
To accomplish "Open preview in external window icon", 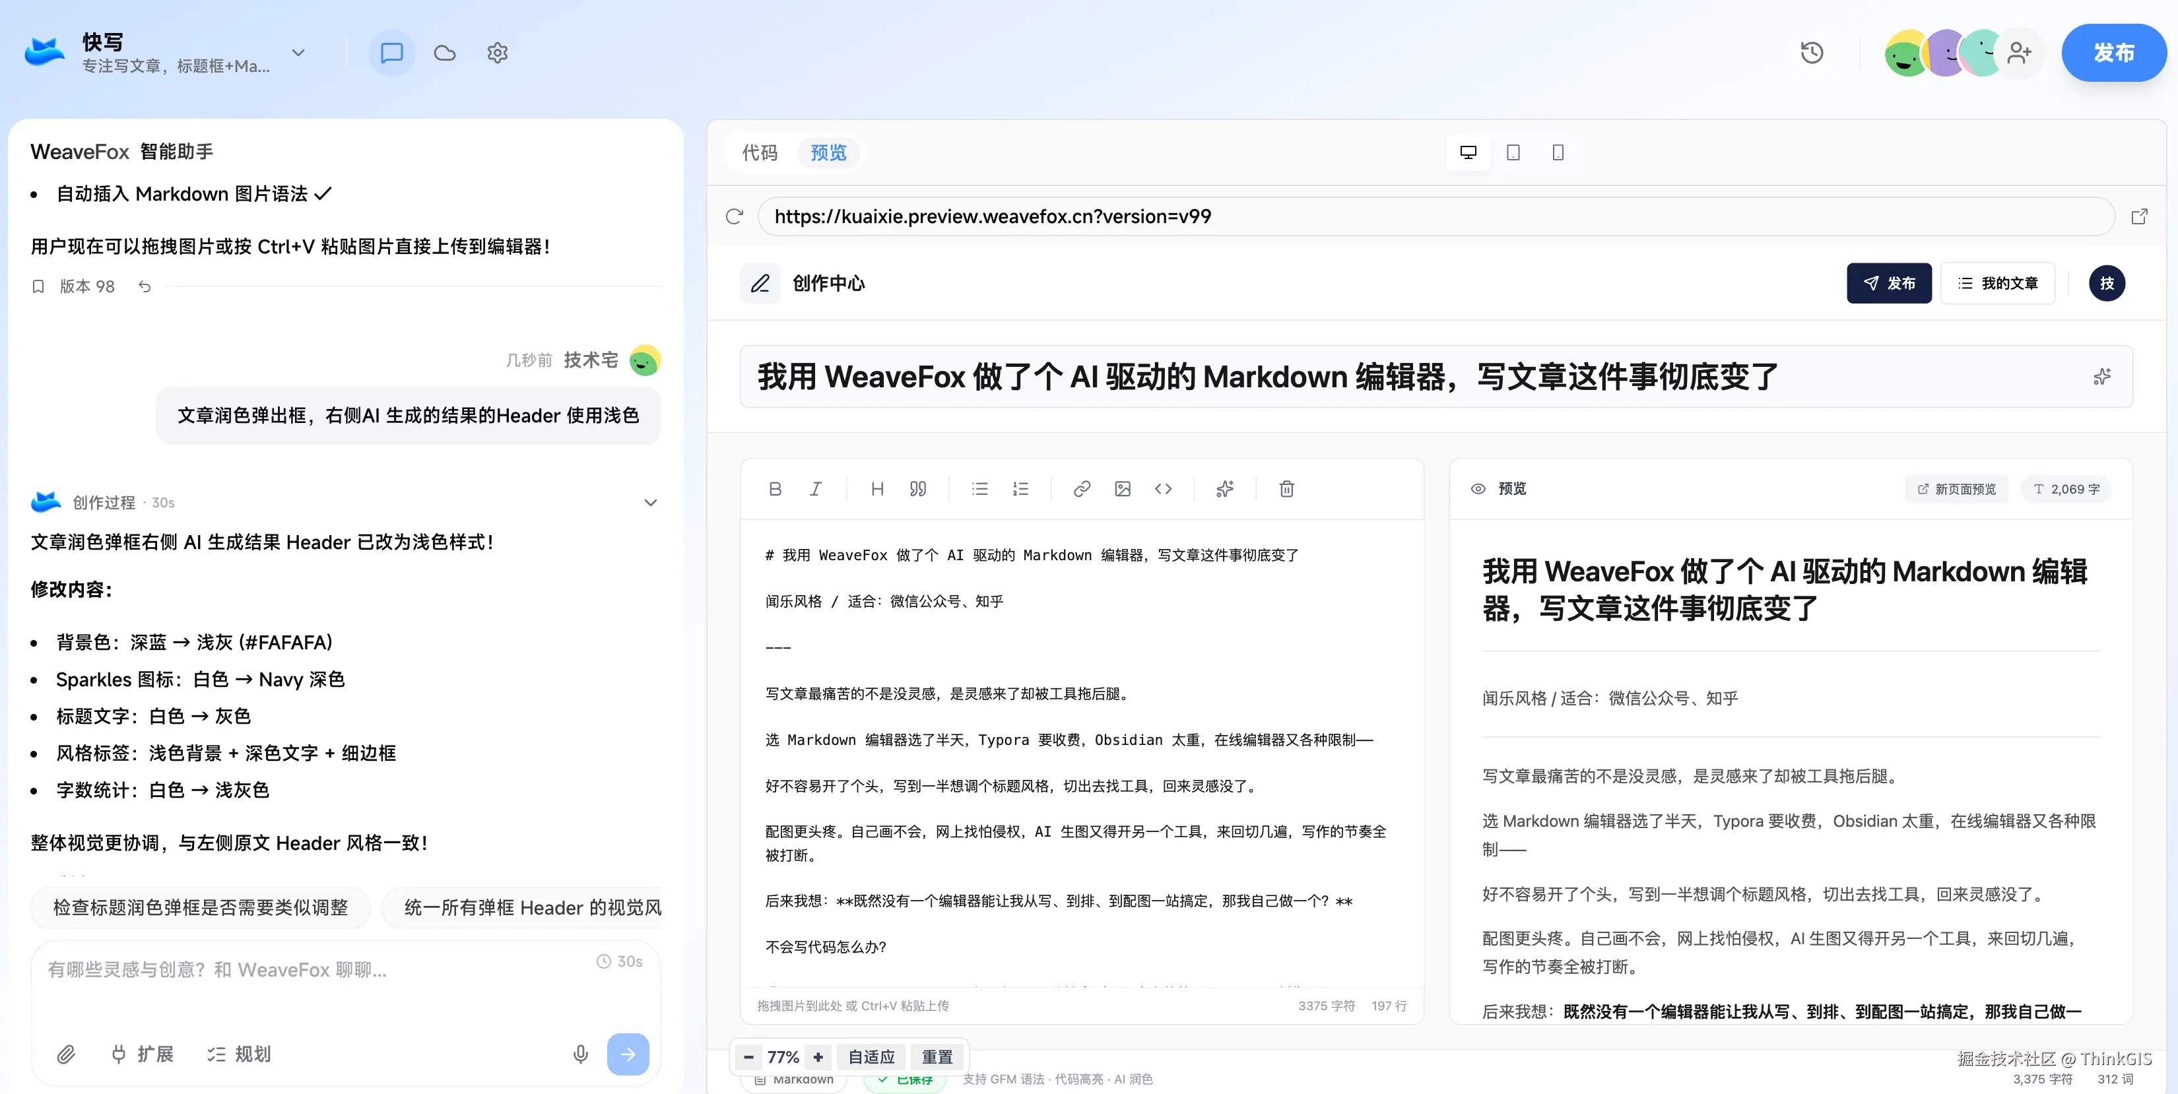I will coord(2139,216).
